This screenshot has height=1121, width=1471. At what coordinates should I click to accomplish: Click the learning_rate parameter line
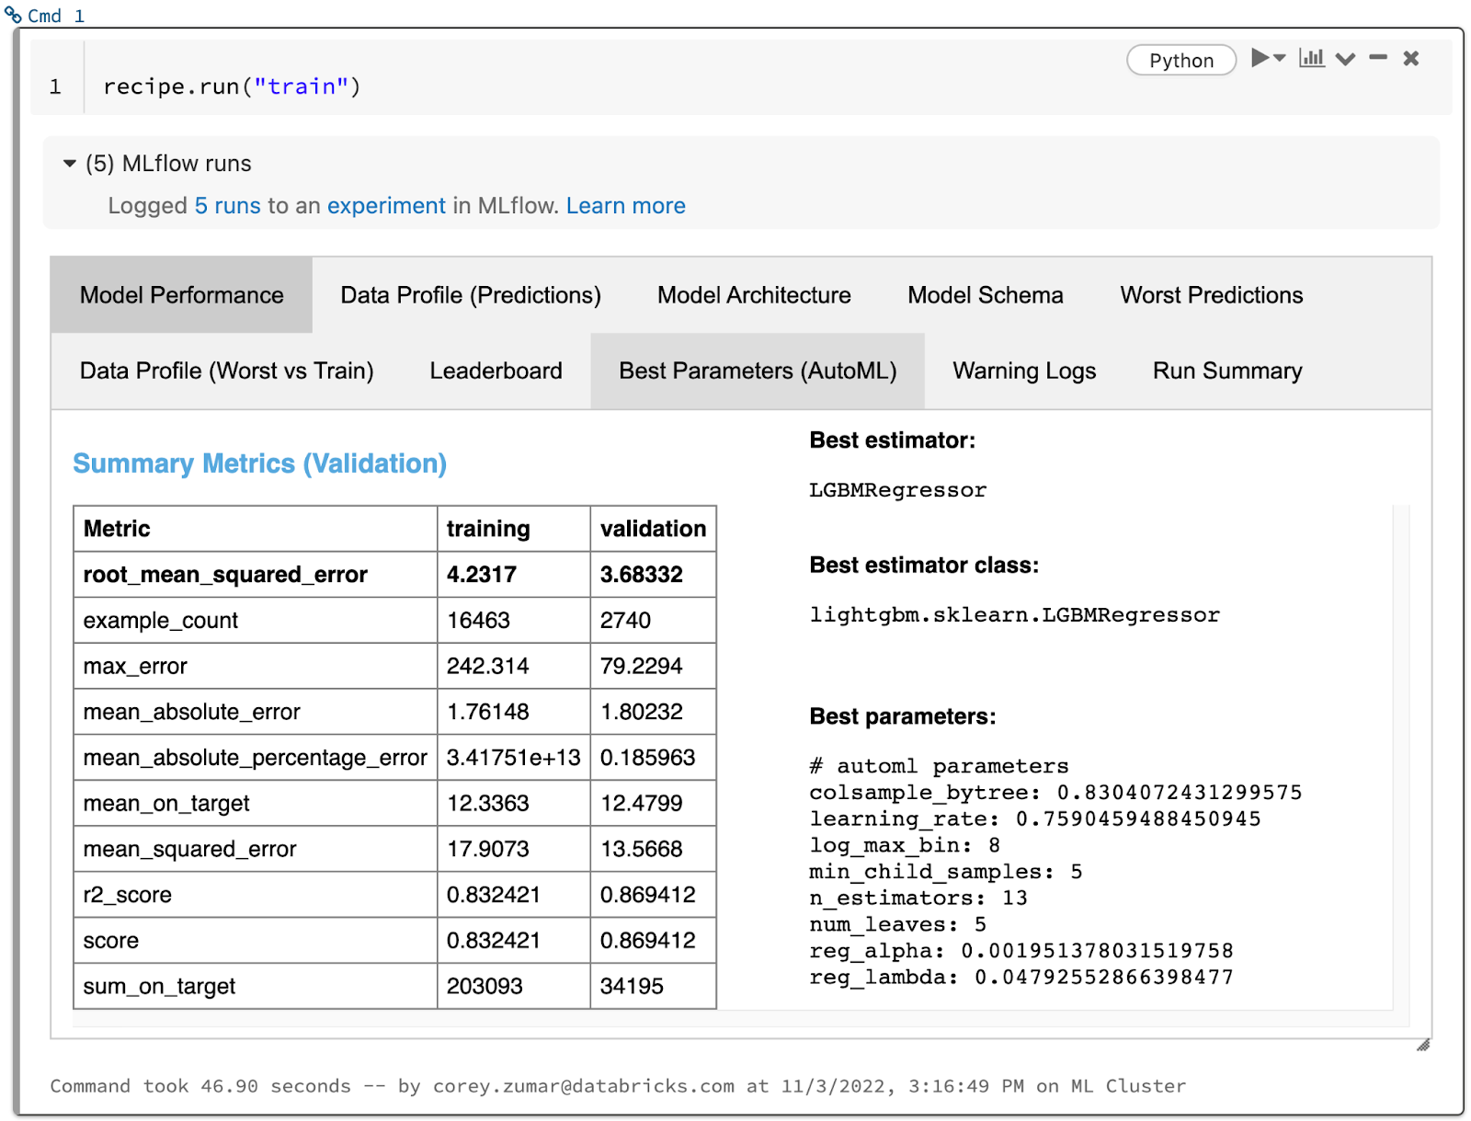point(1035,818)
